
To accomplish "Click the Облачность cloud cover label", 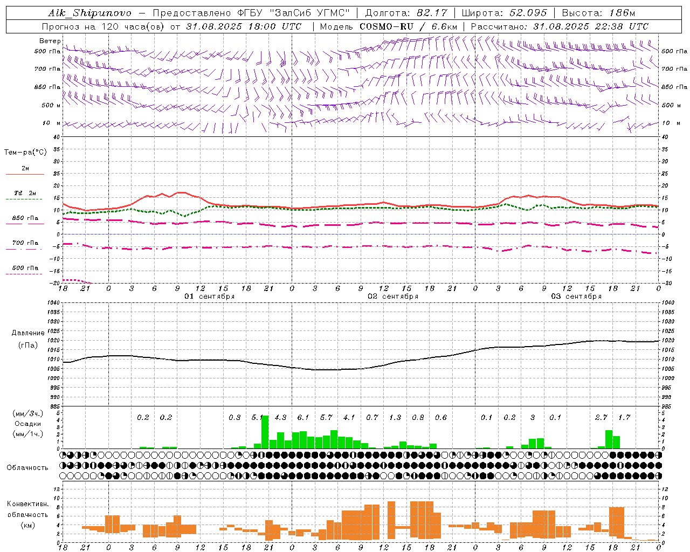I will pyautogui.click(x=27, y=468).
